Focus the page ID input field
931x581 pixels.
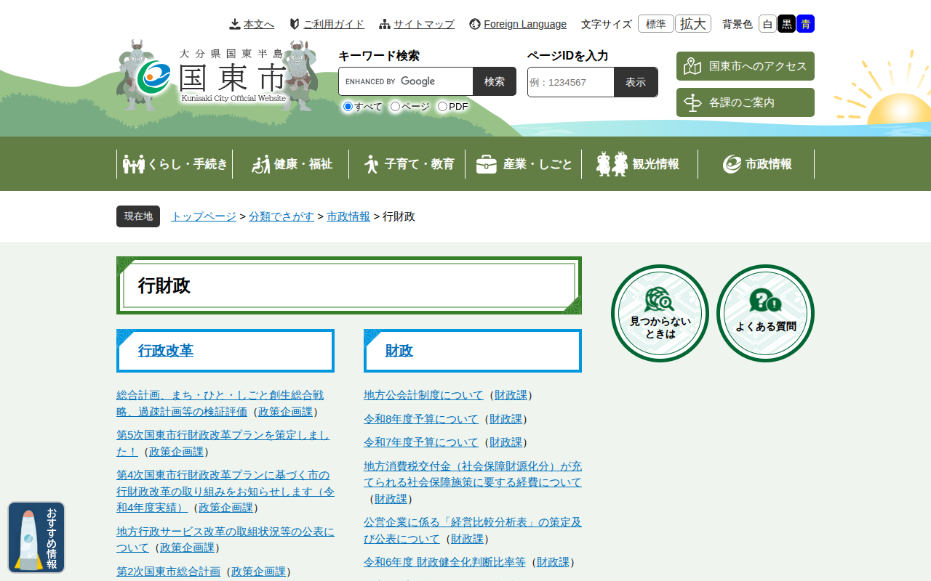point(571,82)
